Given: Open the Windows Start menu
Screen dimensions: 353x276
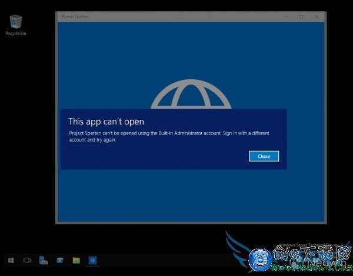Looking at the screenshot, I should [x=11, y=260].
